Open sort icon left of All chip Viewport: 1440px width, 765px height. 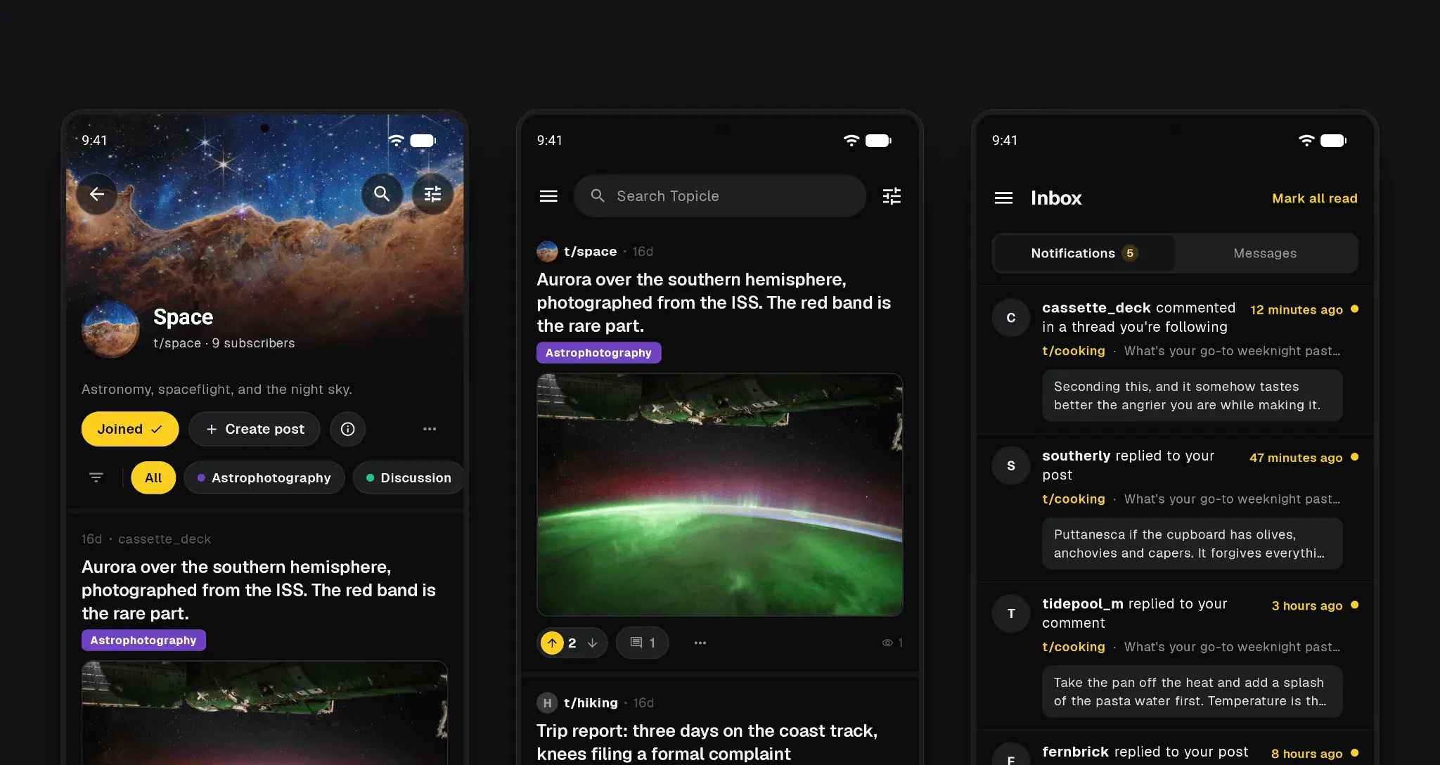(x=96, y=477)
